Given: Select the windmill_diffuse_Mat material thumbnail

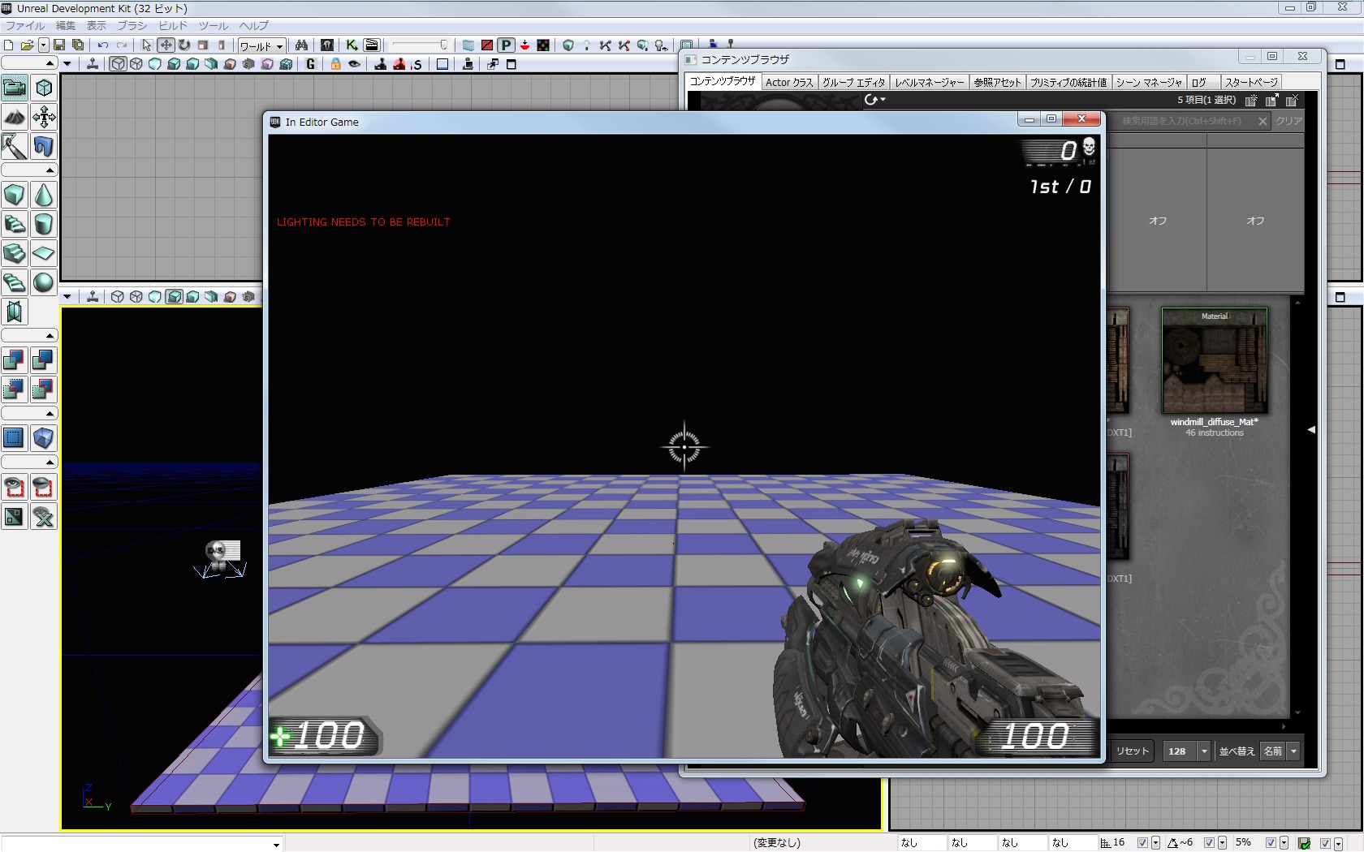Looking at the screenshot, I should (1214, 361).
